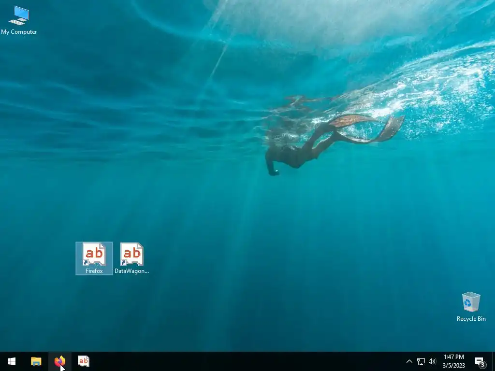Image resolution: width=495 pixels, height=371 pixels.
Task: Open the 'ab' app in taskbar
Action: [83, 361]
